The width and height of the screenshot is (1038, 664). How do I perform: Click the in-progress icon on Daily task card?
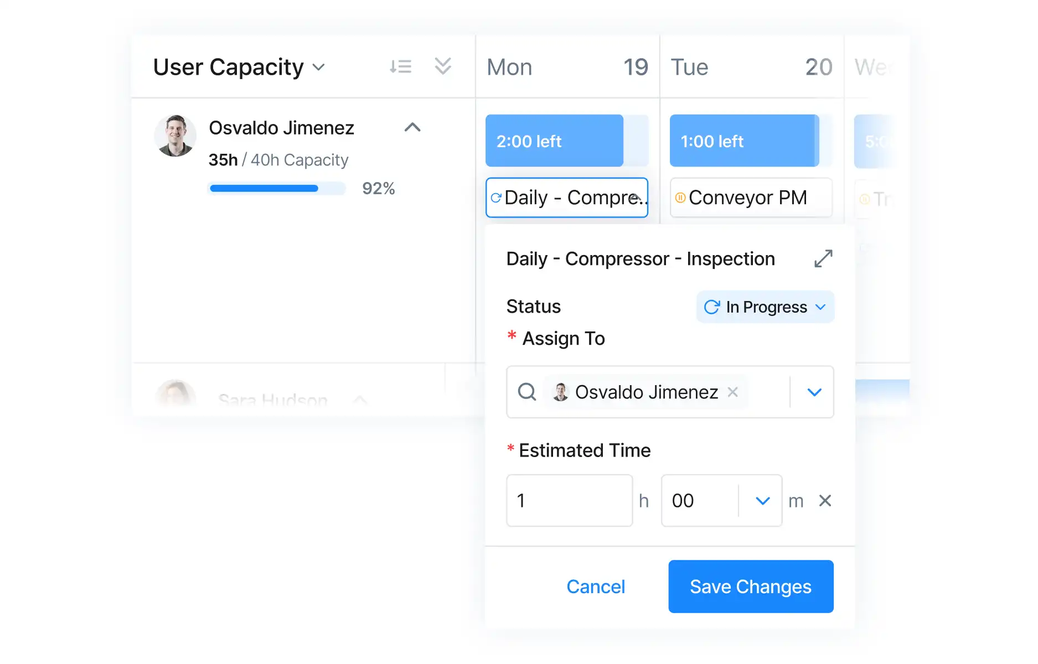[x=497, y=198]
